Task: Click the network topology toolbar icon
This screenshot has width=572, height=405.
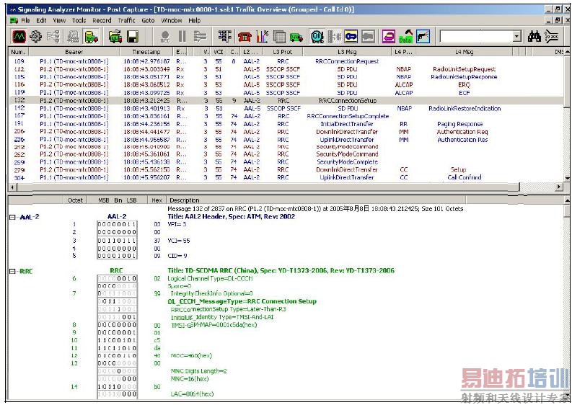Action: pyautogui.click(x=53, y=37)
